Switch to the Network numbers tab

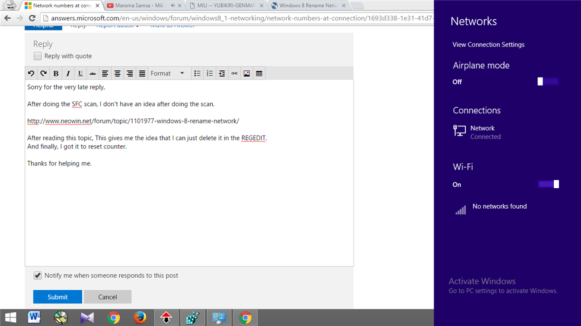pyautogui.click(x=62, y=6)
